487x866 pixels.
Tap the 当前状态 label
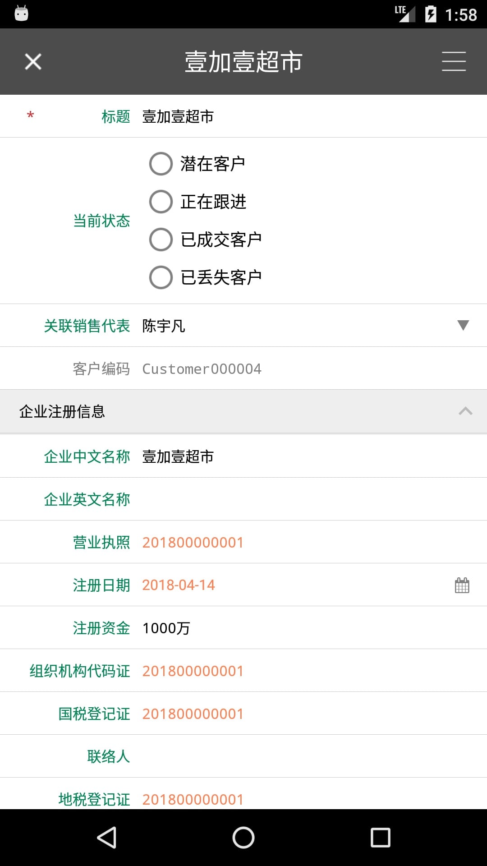101,221
